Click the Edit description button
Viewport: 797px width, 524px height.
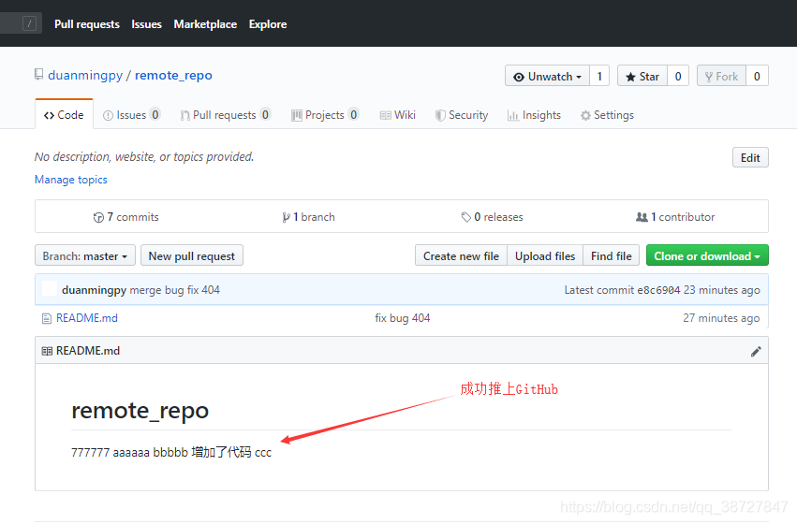[x=750, y=157]
